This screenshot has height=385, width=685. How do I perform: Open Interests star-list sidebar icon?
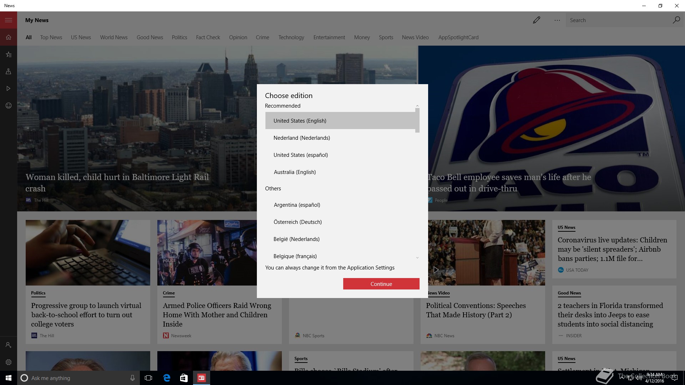click(x=9, y=54)
